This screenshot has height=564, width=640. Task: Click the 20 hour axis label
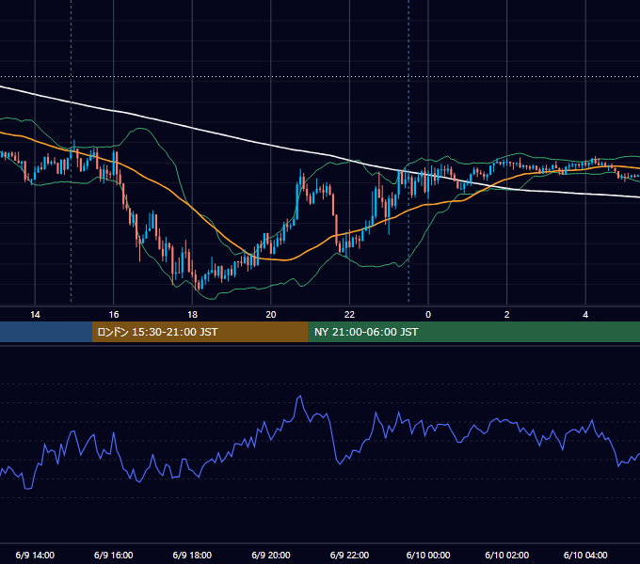pos(271,315)
